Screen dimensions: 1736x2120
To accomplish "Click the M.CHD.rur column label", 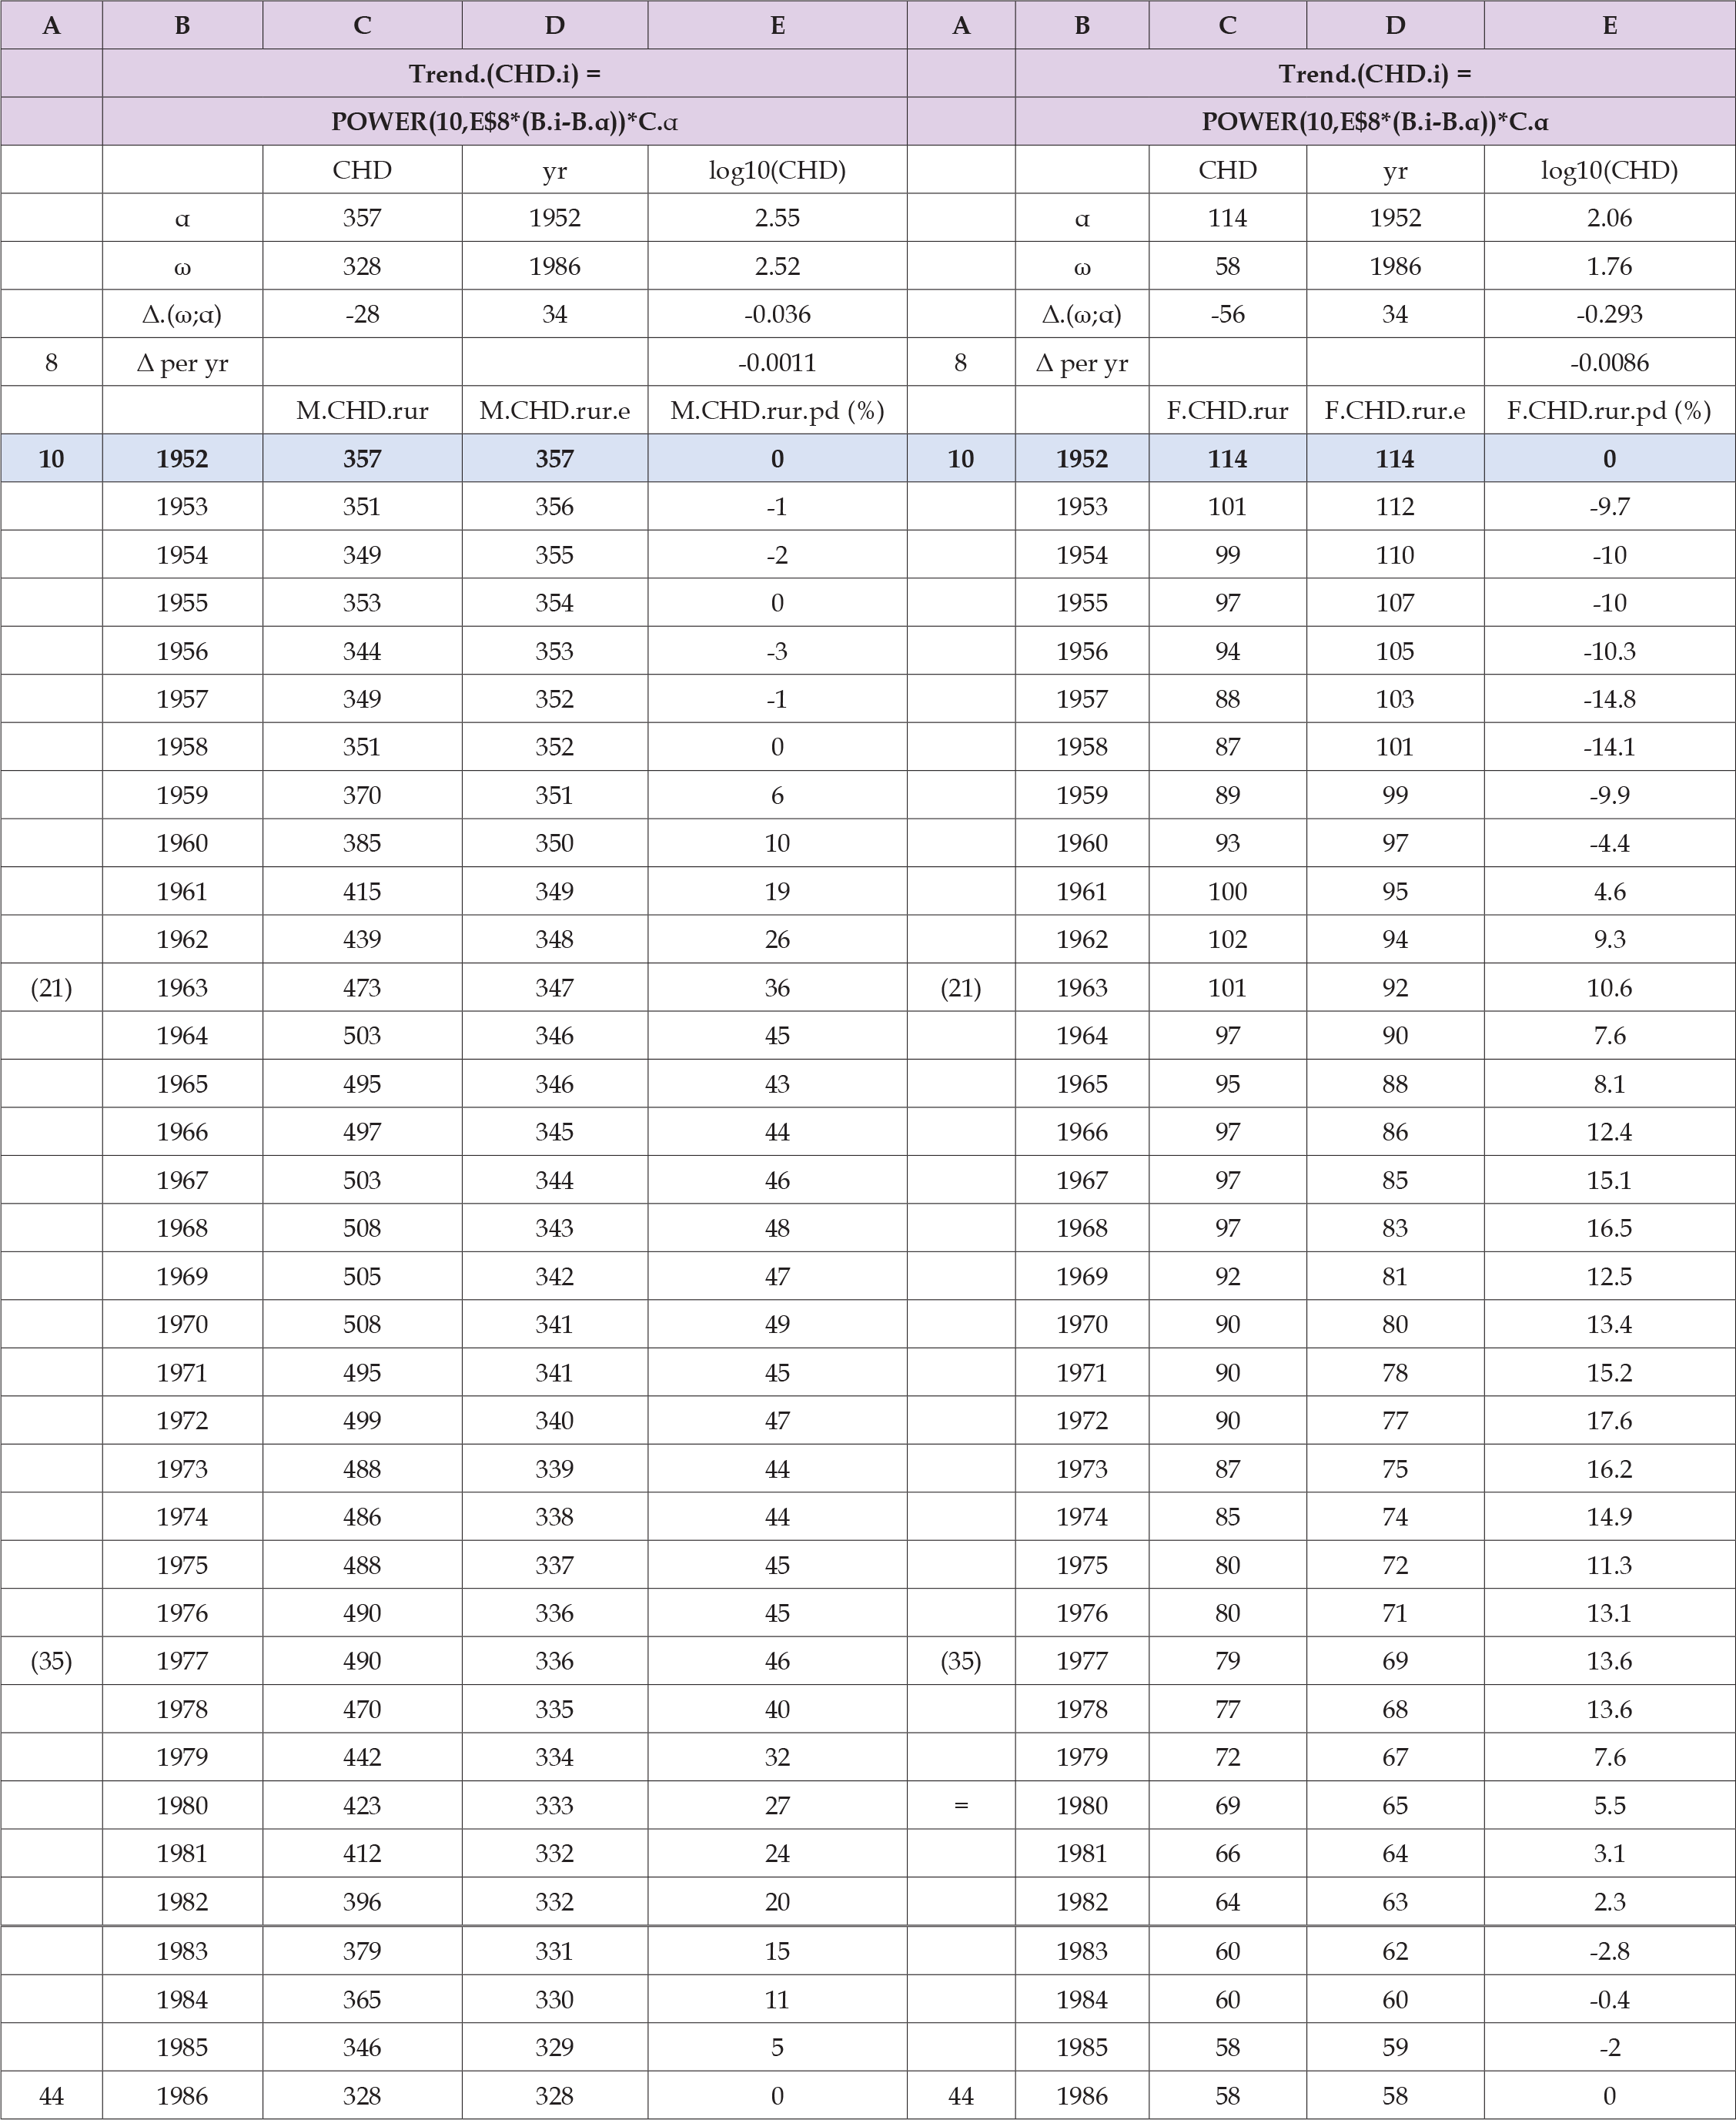I will (x=362, y=410).
